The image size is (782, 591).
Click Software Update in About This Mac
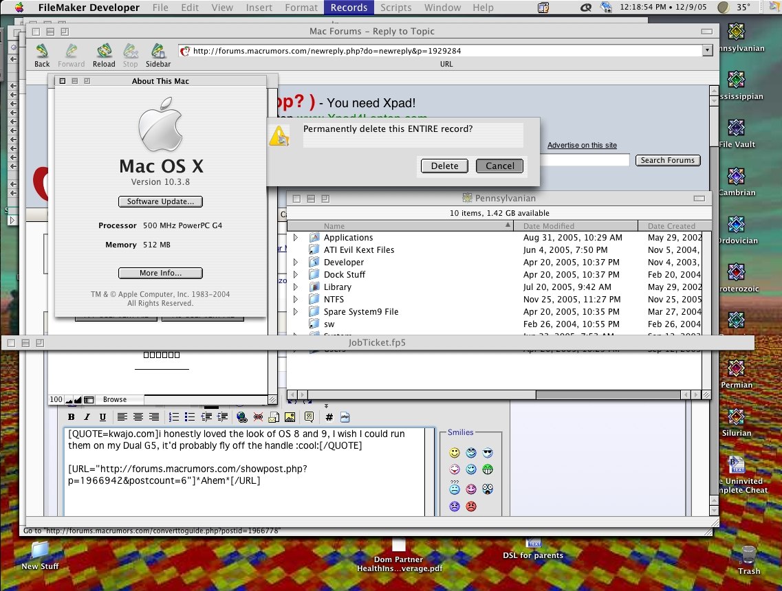tap(160, 201)
